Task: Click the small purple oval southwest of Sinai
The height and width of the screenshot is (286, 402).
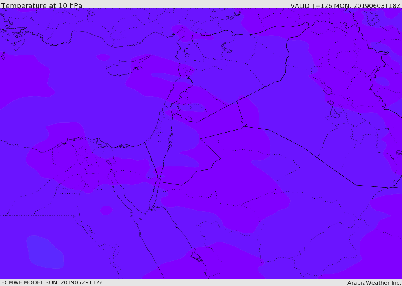Action: tap(106, 211)
